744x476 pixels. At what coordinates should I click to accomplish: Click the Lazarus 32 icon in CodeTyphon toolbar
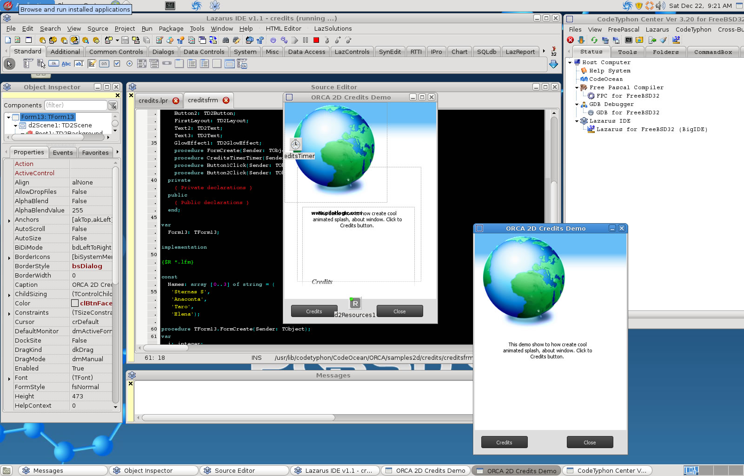(676, 40)
